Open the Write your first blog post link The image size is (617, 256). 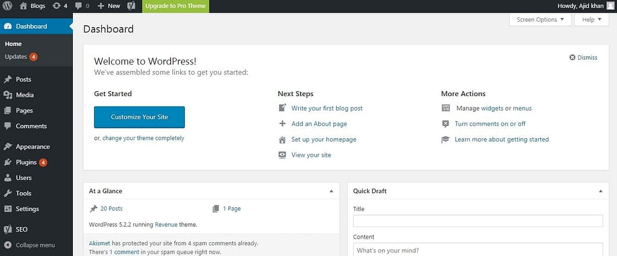click(327, 108)
